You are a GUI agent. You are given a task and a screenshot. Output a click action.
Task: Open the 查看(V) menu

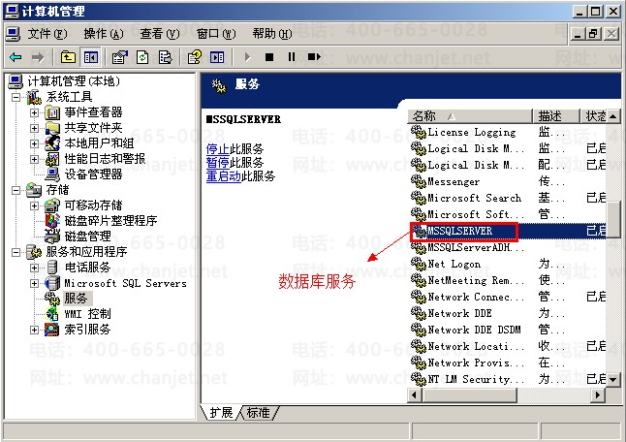click(x=160, y=33)
